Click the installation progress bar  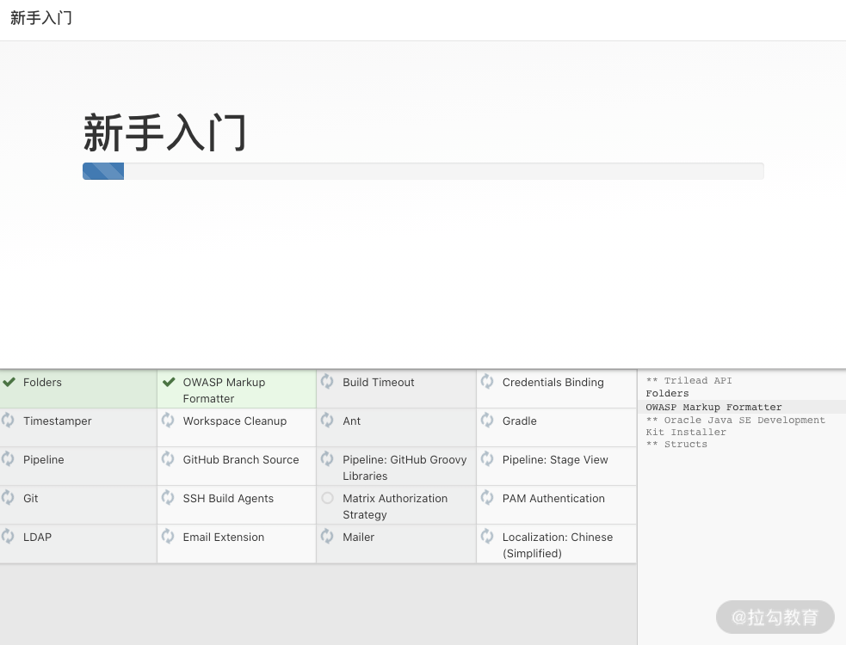(423, 171)
